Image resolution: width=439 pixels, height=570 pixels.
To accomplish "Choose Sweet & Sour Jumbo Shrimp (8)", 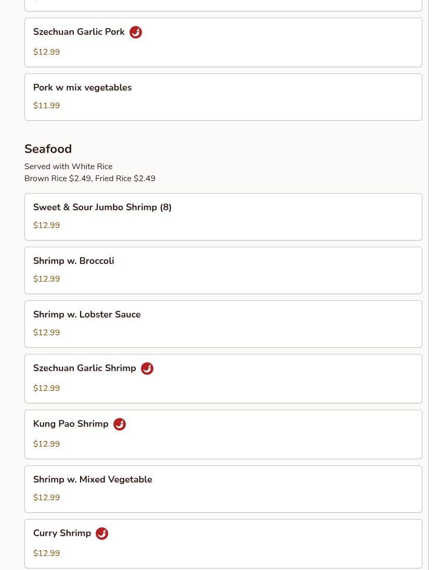I will [x=102, y=207].
